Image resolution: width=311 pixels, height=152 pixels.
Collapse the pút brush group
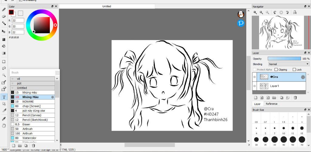12,83
